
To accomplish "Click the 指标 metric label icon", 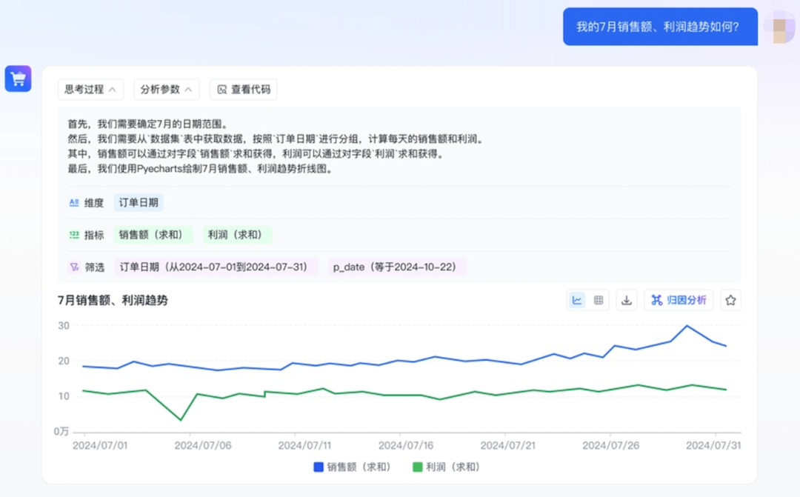I will pos(74,235).
